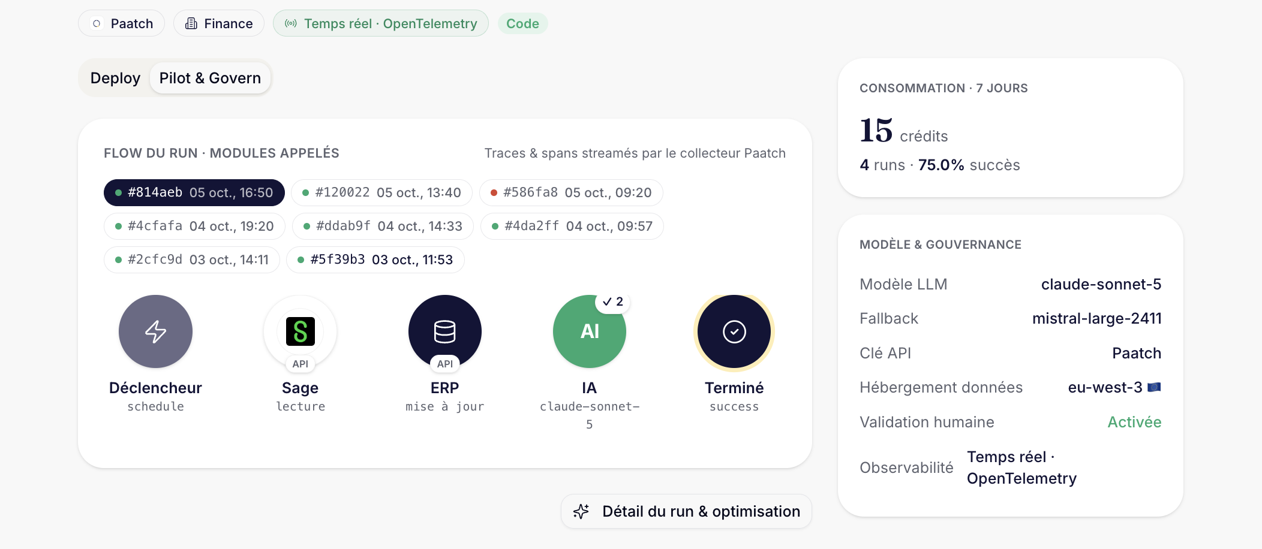This screenshot has height=549, width=1262.
Task: Select run #4cfafa 04 oct., 19:20
Action: tap(194, 226)
